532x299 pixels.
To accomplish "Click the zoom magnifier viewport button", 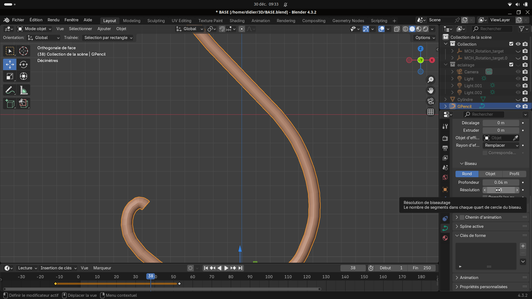I will (x=431, y=80).
